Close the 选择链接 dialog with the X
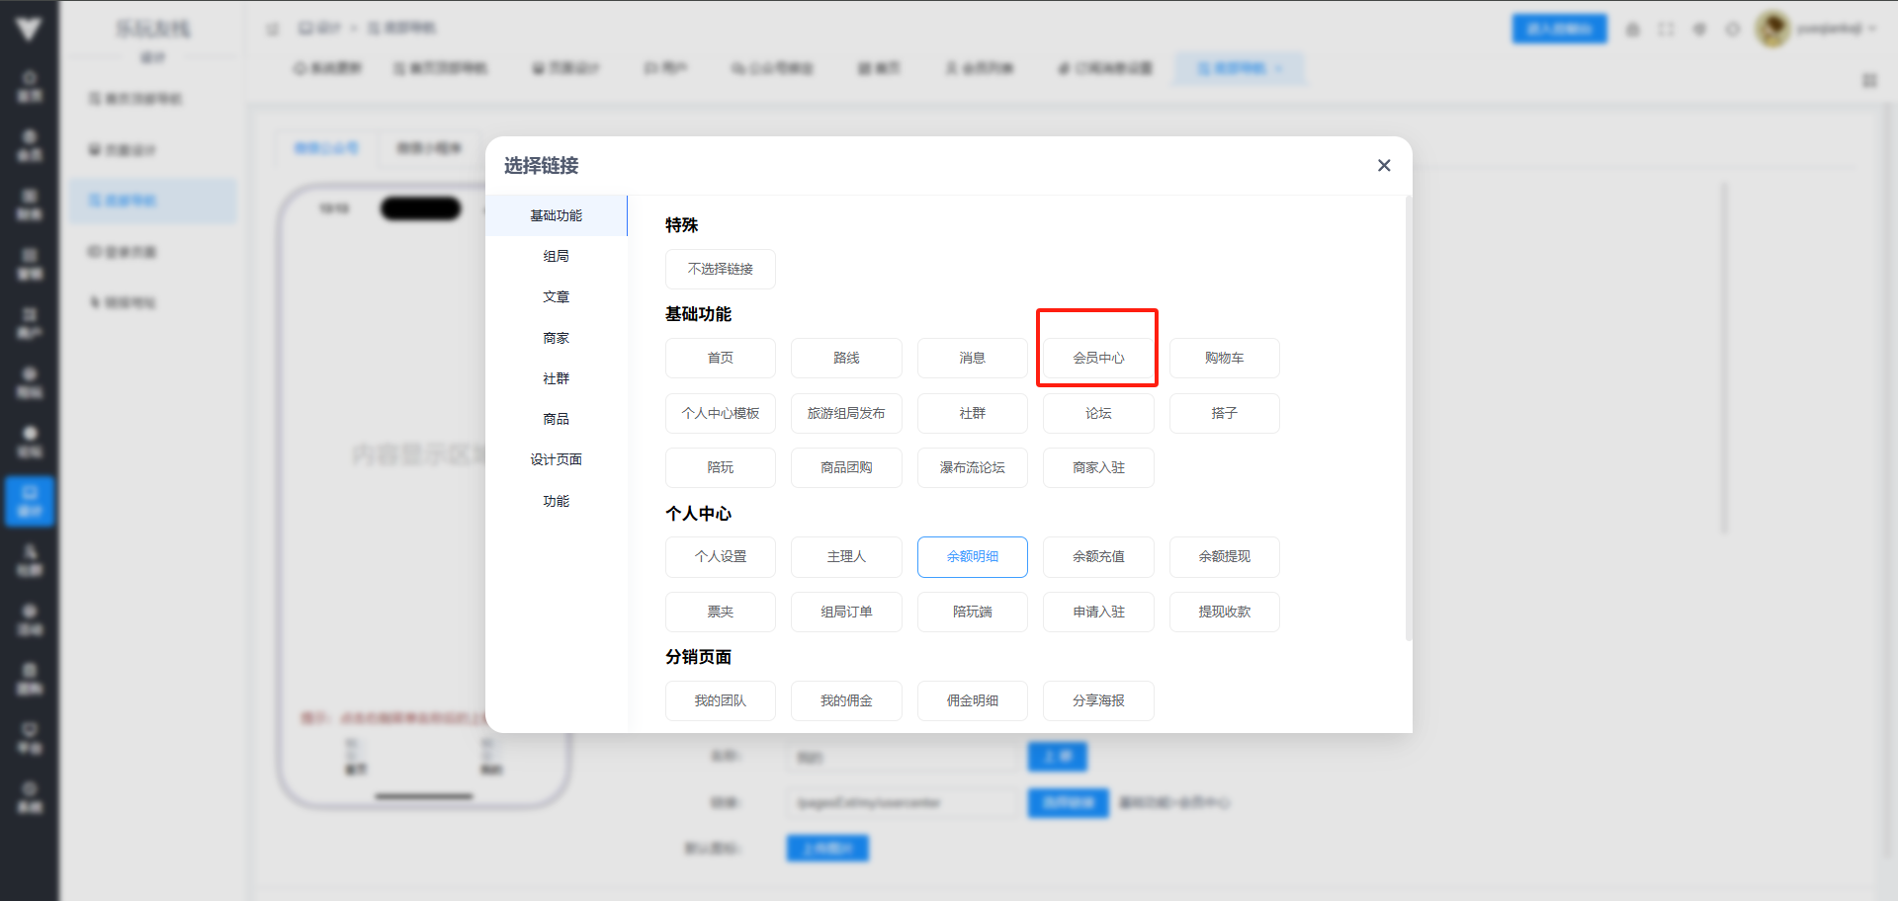Image resolution: width=1898 pixels, height=901 pixels. click(1384, 166)
